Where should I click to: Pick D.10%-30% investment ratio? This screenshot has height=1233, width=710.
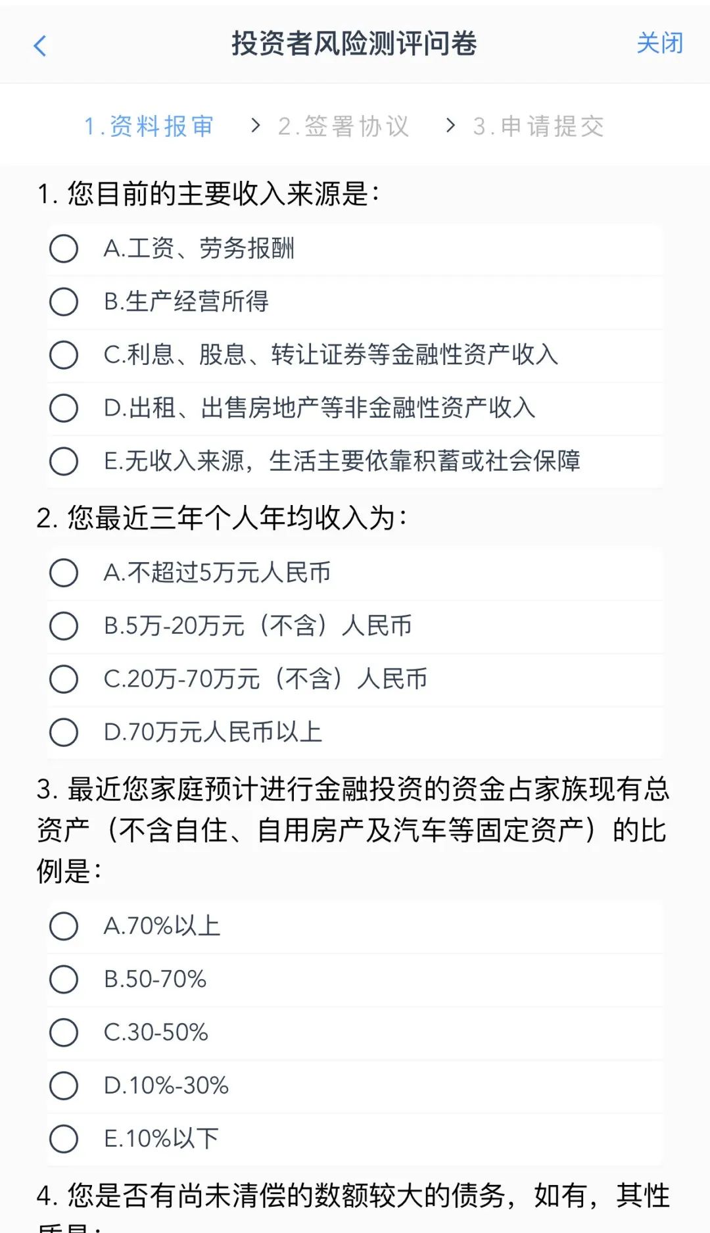(x=64, y=1086)
